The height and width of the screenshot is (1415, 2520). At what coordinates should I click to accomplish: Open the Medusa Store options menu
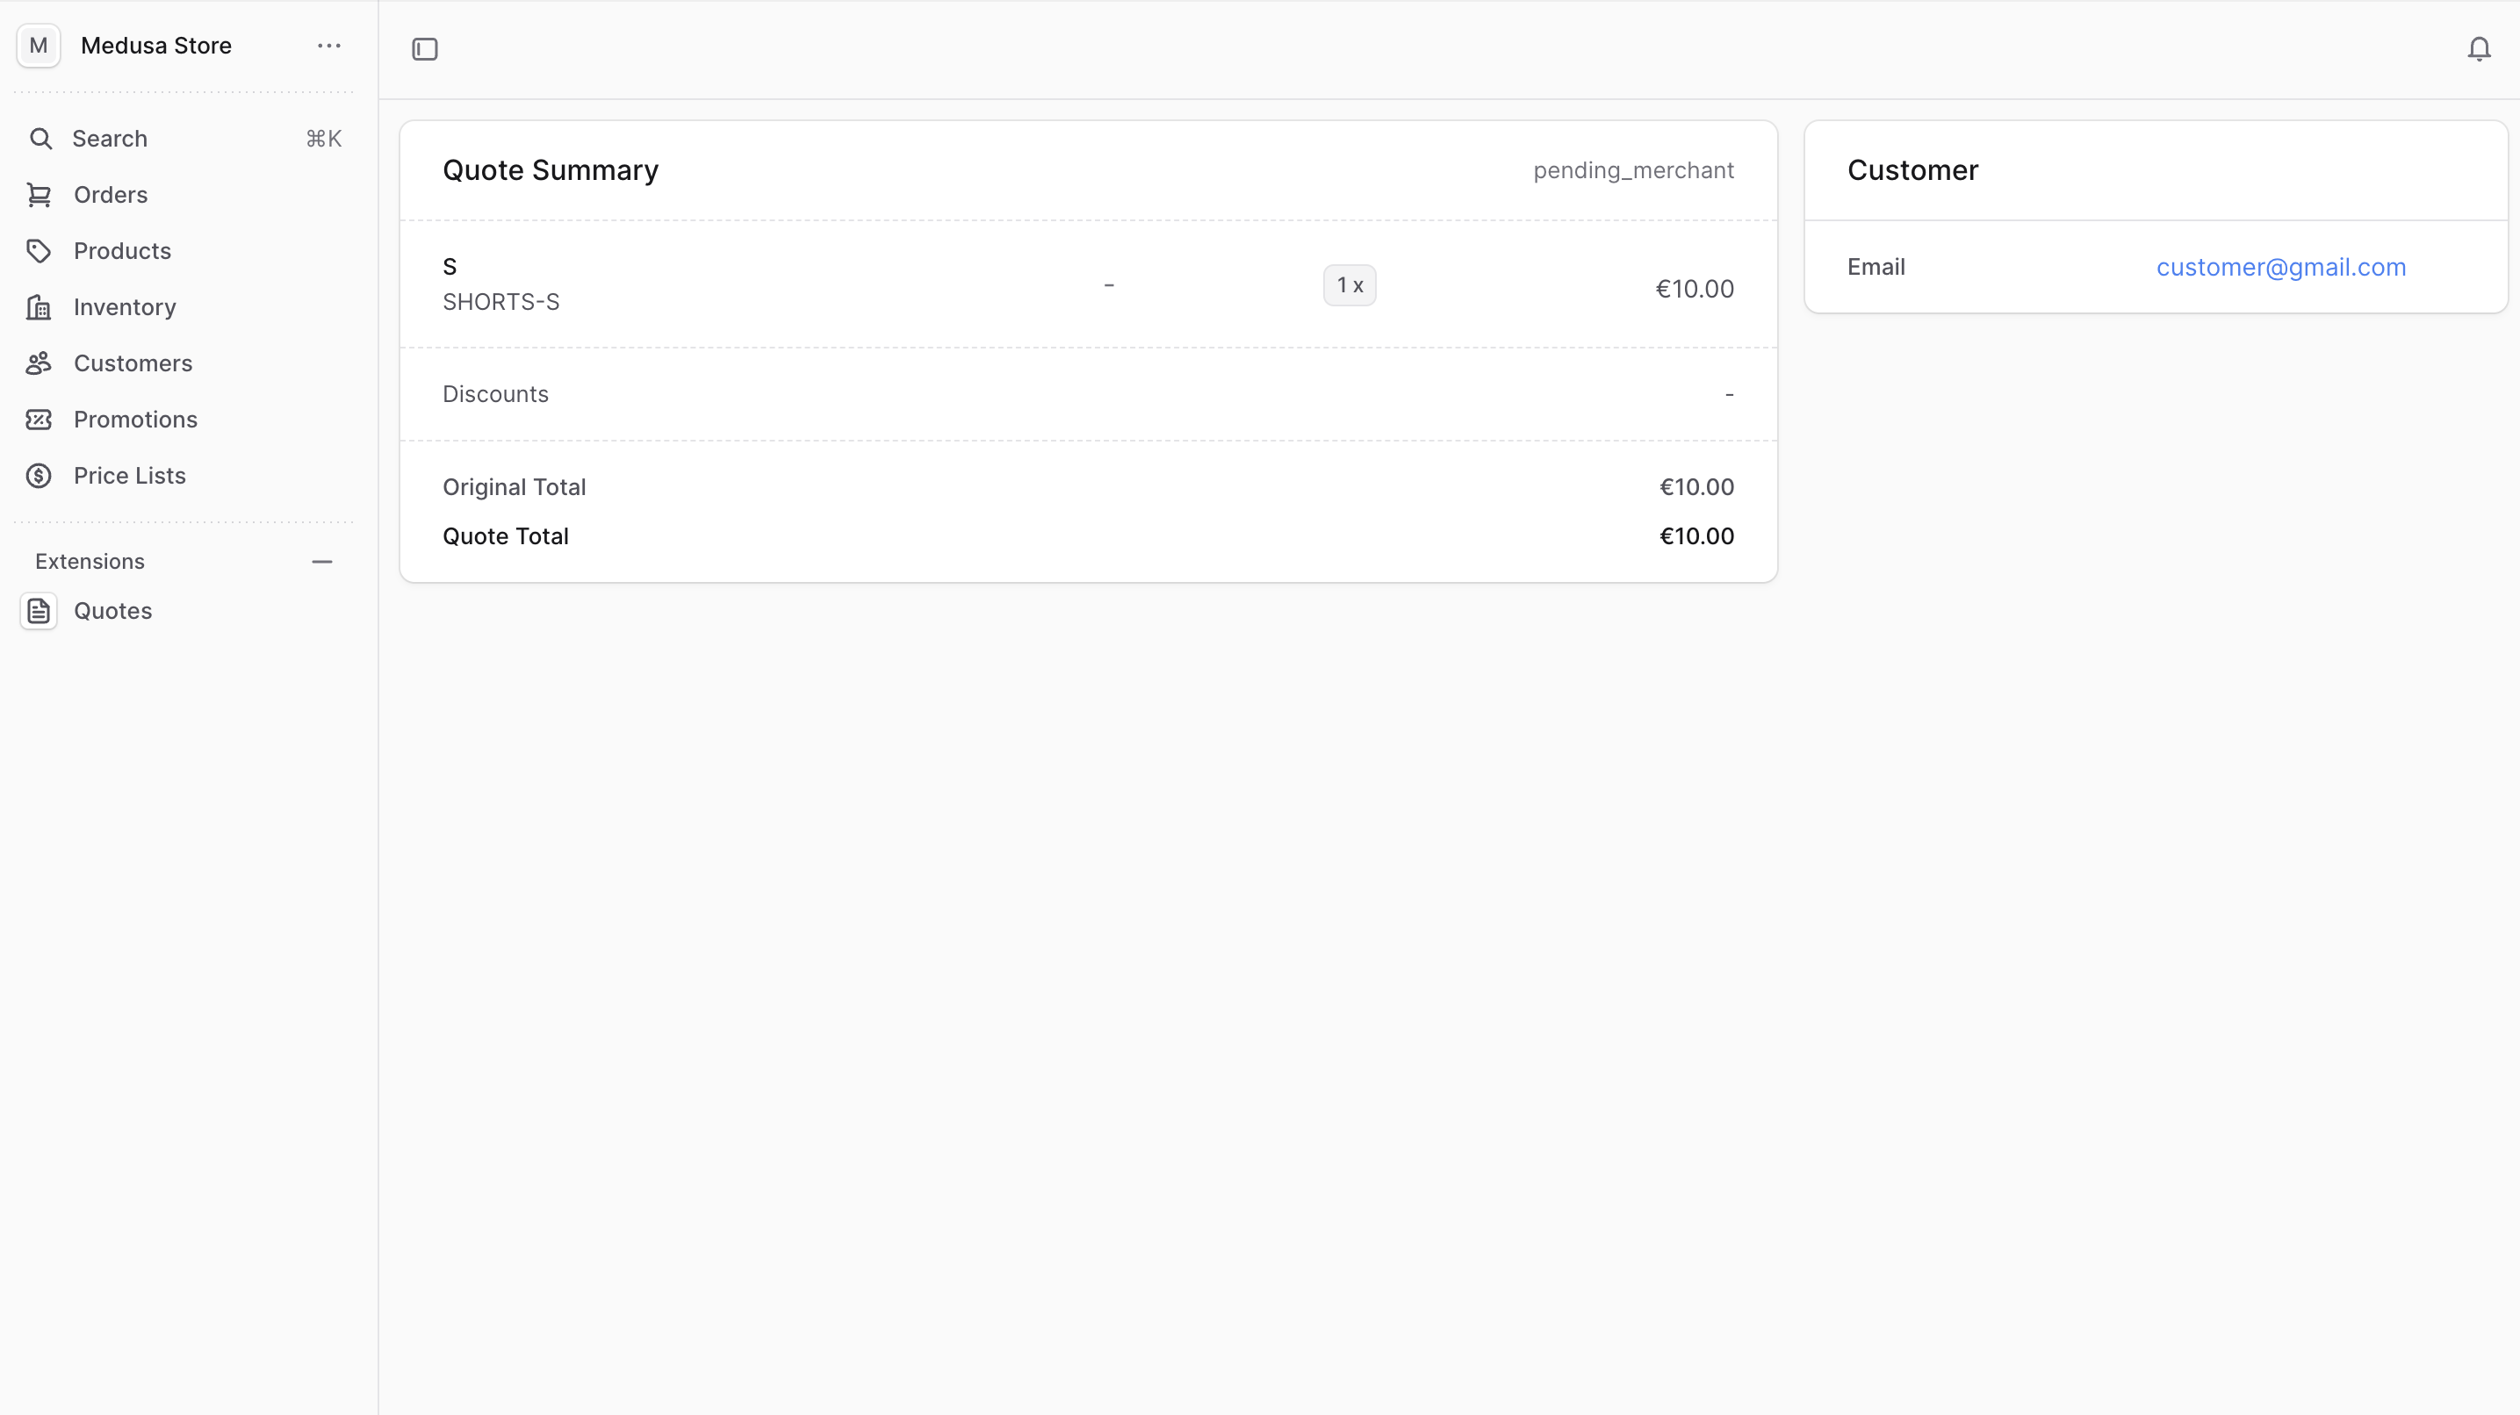pyautogui.click(x=328, y=45)
